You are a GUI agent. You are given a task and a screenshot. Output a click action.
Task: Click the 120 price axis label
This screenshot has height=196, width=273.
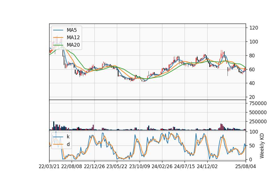[x=254, y=28]
